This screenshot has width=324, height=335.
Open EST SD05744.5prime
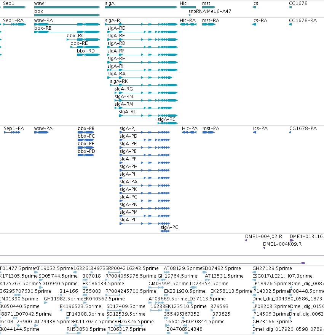point(41,280)
